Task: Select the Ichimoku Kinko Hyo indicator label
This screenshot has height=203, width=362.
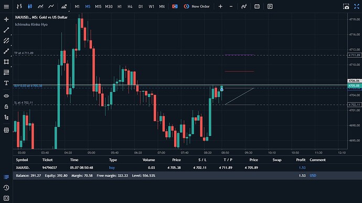Action: click(x=31, y=25)
